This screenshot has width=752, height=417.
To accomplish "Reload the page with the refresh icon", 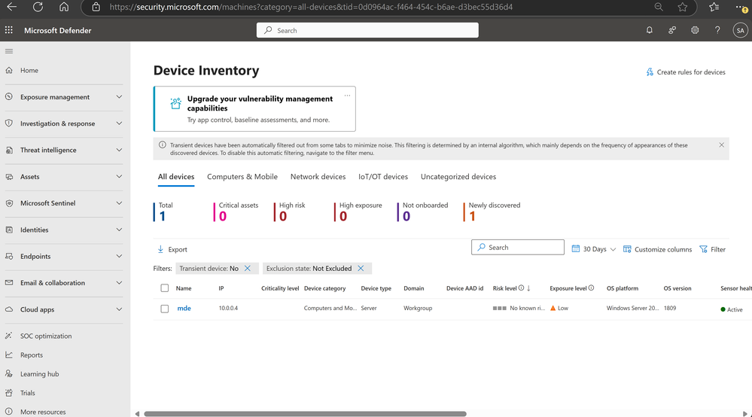I will coord(38,7).
